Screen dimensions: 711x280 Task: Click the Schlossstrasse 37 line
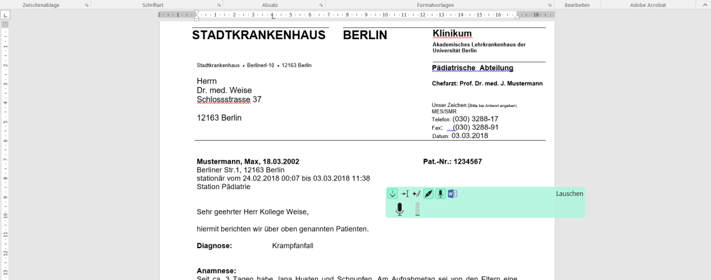229,100
